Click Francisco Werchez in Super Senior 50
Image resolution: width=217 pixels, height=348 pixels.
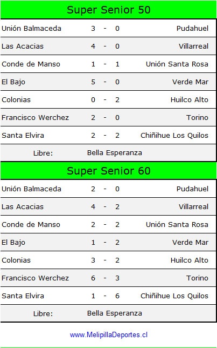point(35,117)
